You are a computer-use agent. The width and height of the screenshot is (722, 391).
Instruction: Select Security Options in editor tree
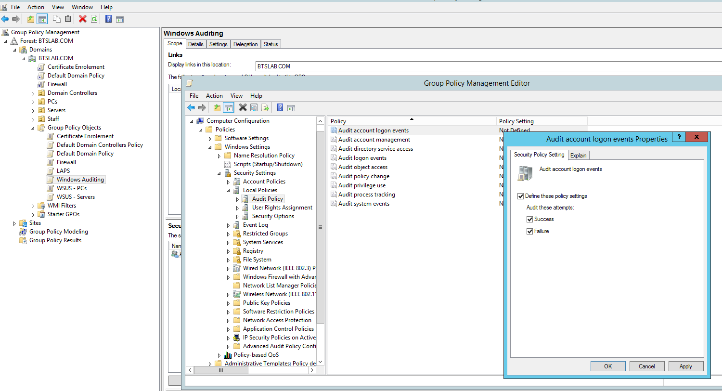click(x=273, y=216)
